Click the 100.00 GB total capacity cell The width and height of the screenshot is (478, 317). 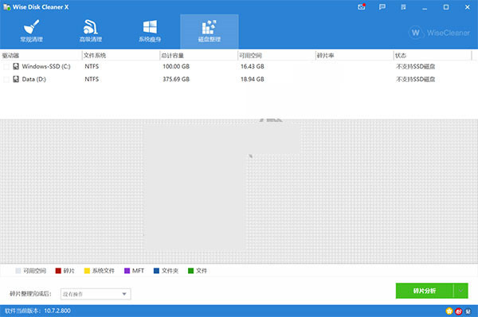click(x=176, y=66)
